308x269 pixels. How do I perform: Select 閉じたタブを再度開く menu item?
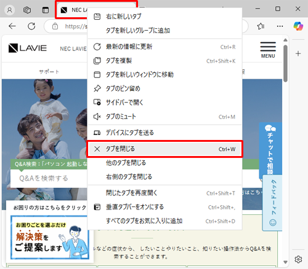tap(164, 193)
